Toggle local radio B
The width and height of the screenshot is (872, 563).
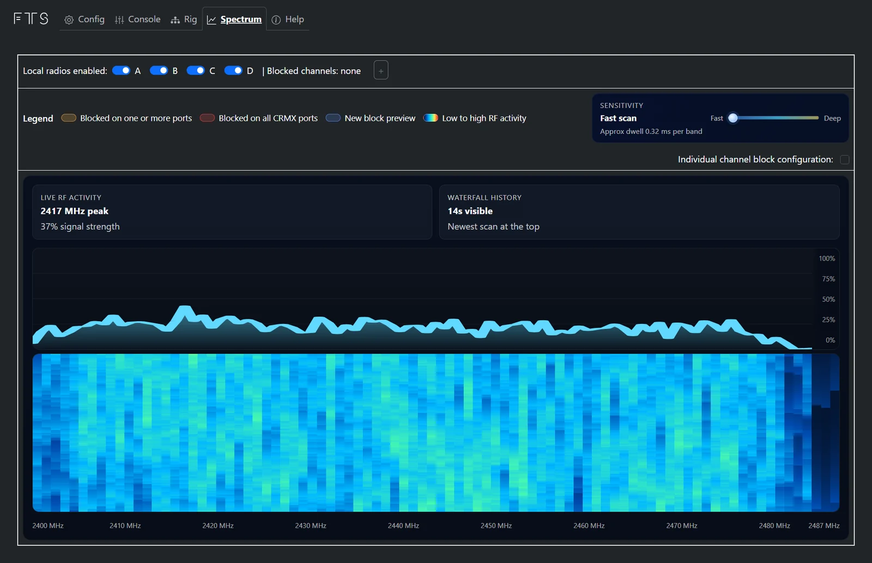tap(159, 70)
